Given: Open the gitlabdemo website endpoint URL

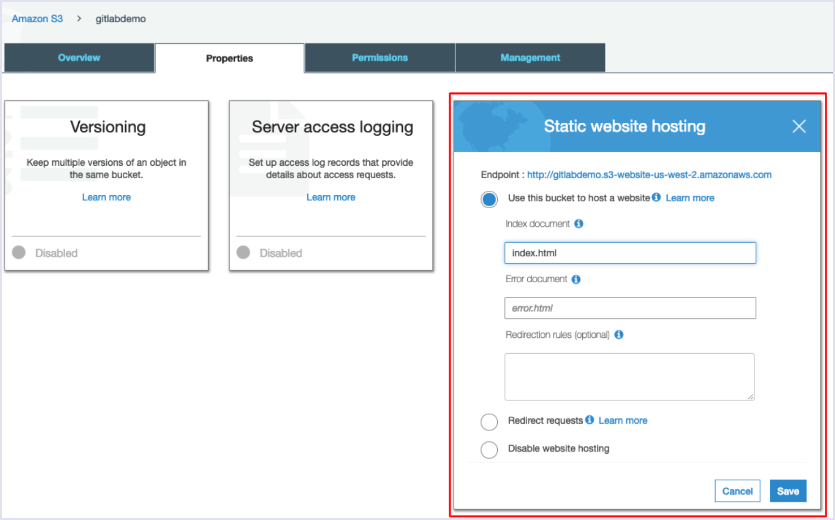Looking at the screenshot, I should [x=649, y=174].
